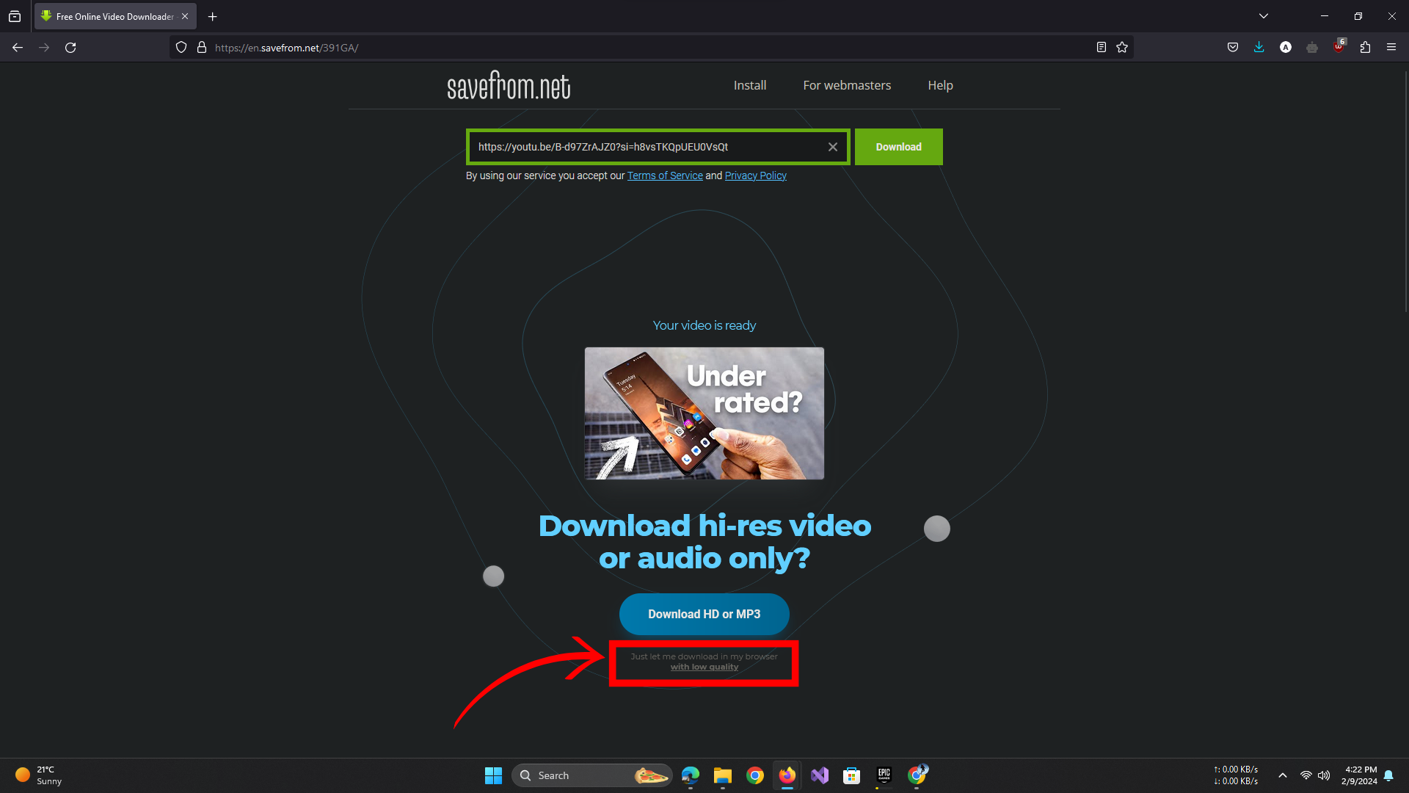1409x793 pixels.
Task: Open the Terms of Service link
Action: pos(665,175)
